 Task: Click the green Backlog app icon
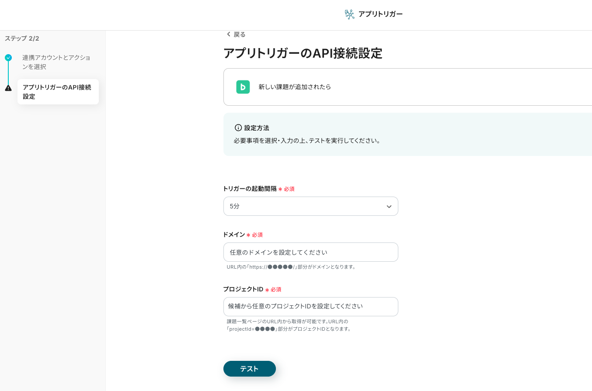[x=243, y=87]
